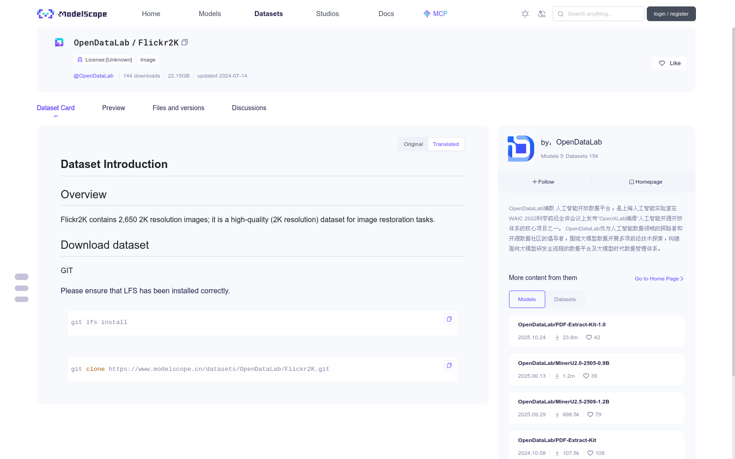Viewport: 735px width, 459px height.
Task: Click the license badge icon
Action: pos(80,60)
